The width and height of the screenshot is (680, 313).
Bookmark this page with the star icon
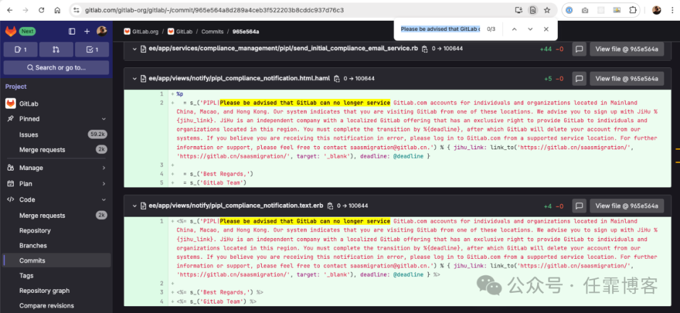click(547, 10)
